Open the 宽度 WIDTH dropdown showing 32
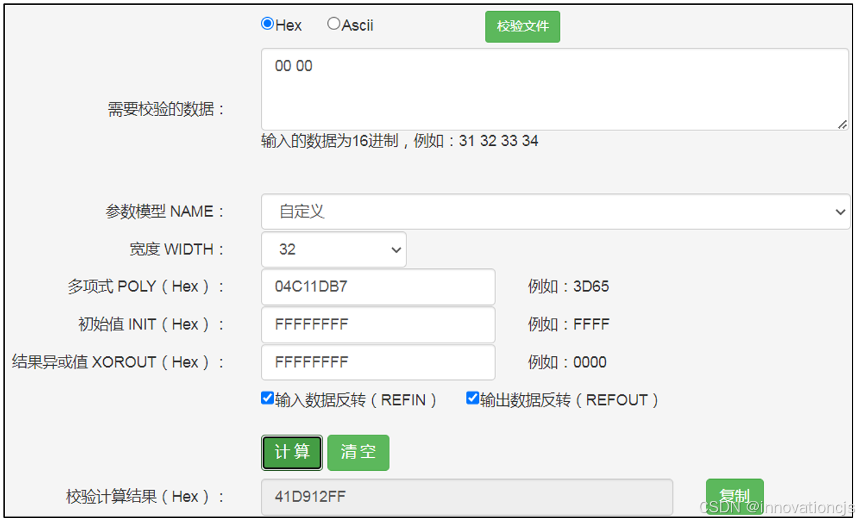Viewport: 858px width, 522px height. click(x=333, y=250)
